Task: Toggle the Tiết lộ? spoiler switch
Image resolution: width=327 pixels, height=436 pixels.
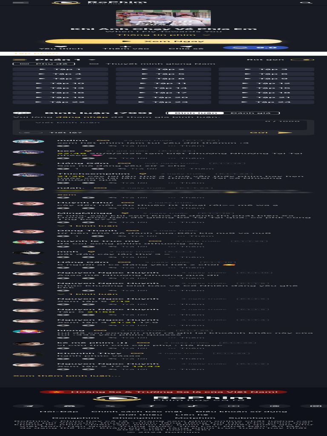Action: pyautogui.click(x=31, y=133)
